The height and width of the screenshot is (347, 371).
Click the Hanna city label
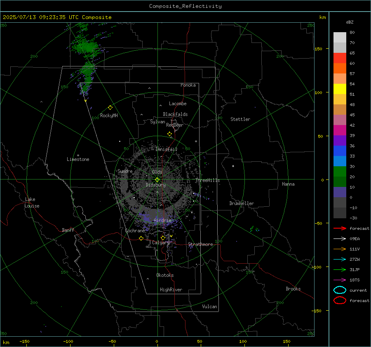pyautogui.click(x=288, y=184)
